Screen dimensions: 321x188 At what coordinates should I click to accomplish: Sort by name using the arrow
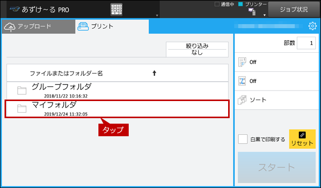tap(154, 73)
